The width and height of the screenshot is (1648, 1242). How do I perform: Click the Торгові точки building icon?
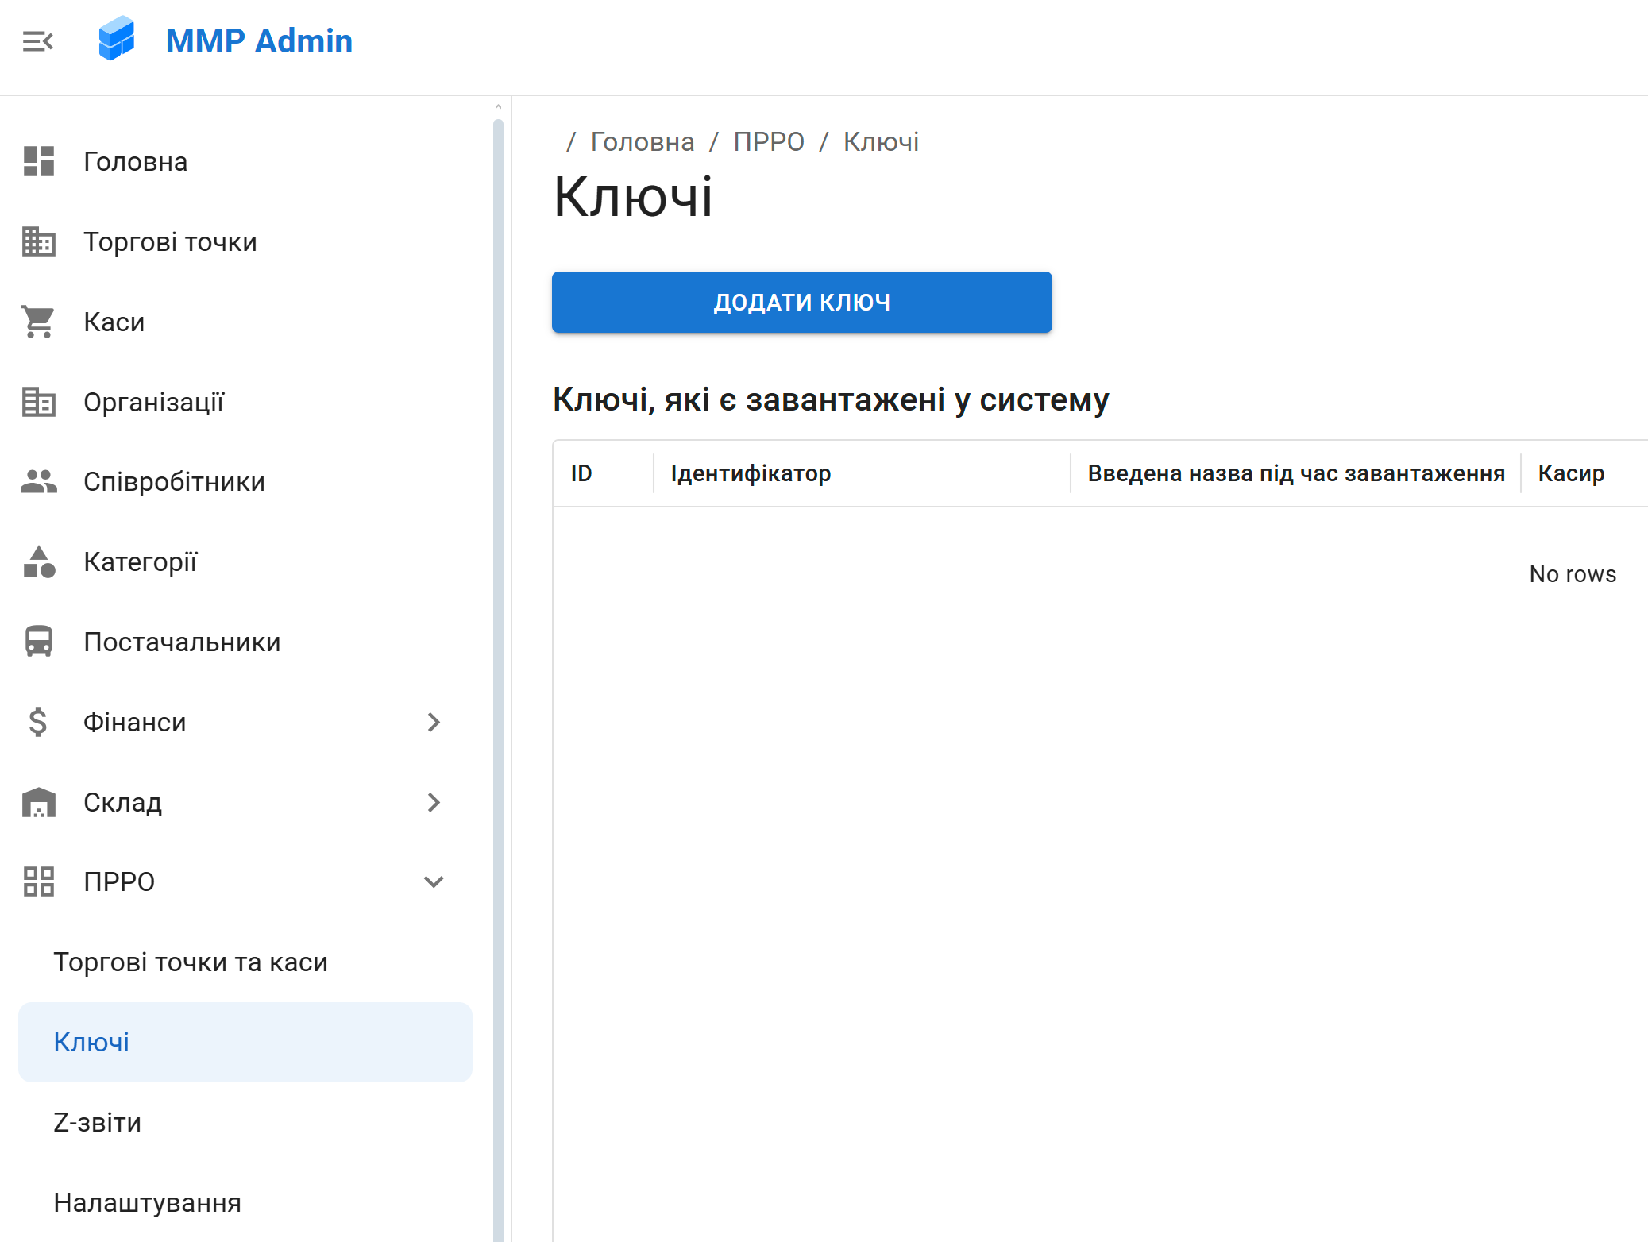click(38, 241)
